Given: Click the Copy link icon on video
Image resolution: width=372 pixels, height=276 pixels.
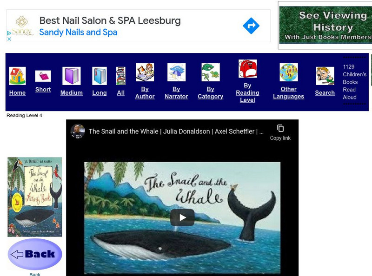Looking at the screenshot, I should coord(280,128).
